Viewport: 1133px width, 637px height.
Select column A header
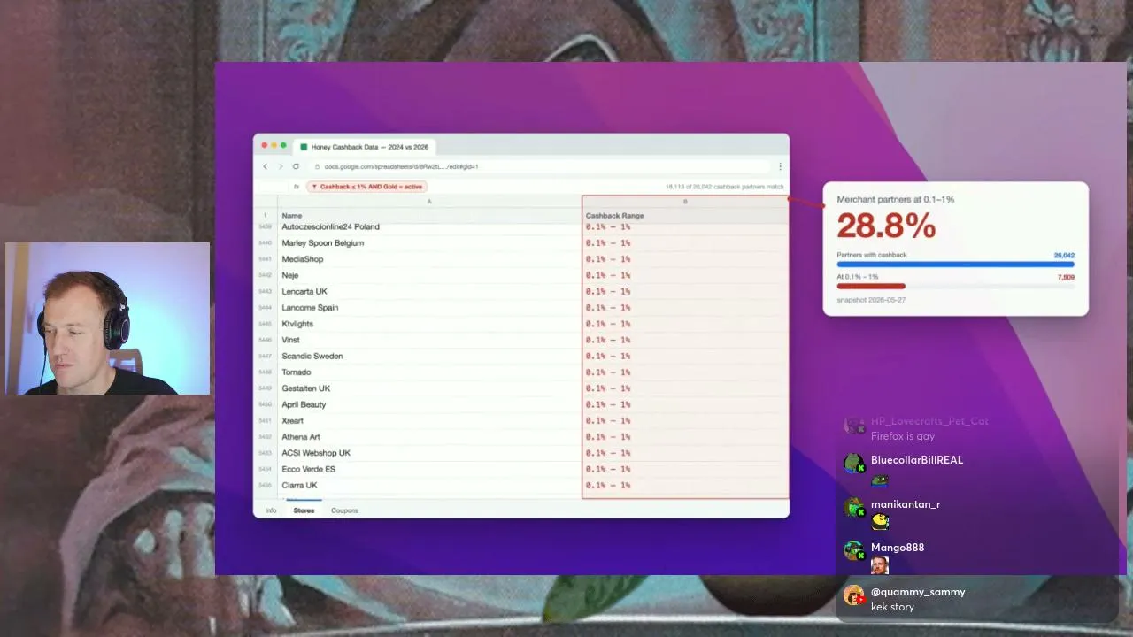(429, 202)
